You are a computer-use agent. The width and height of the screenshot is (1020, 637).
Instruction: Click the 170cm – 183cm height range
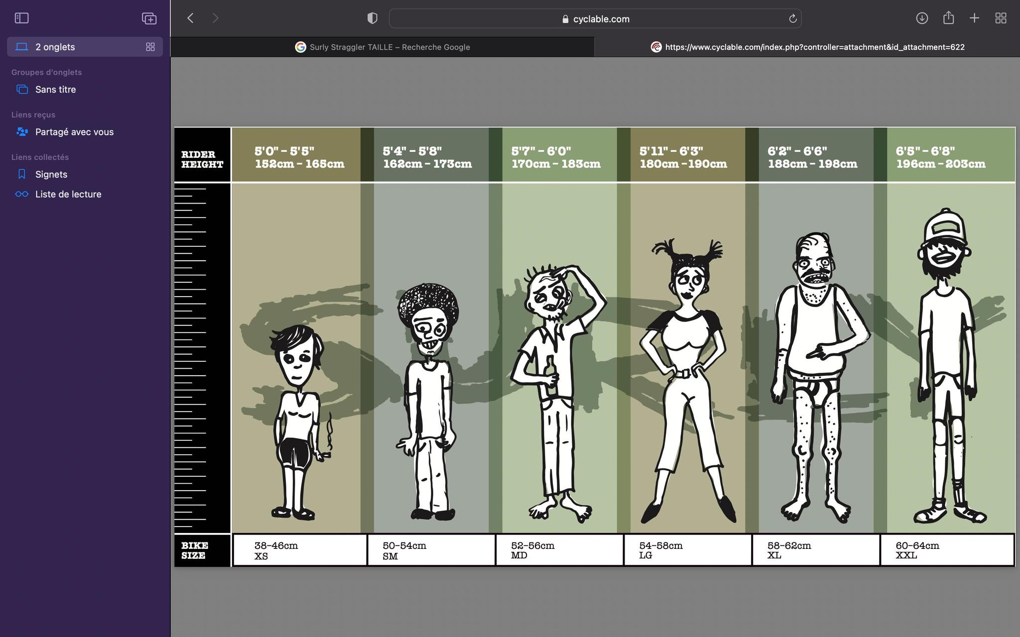556,164
